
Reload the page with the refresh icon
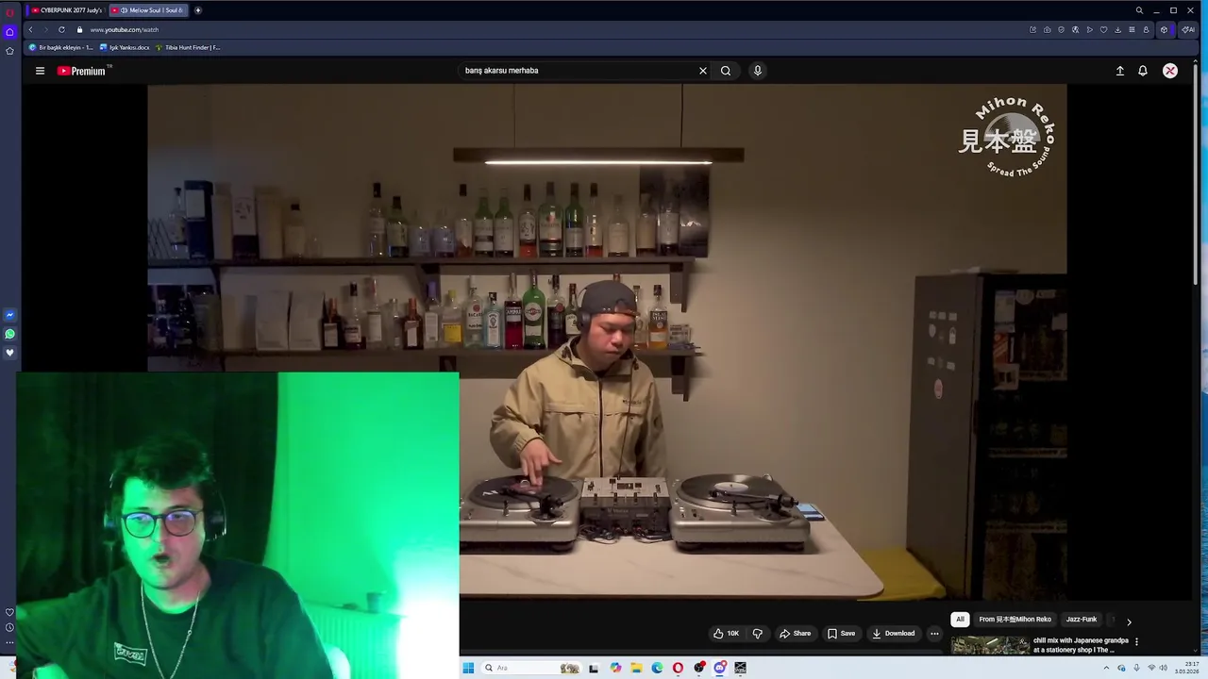[61, 29]
